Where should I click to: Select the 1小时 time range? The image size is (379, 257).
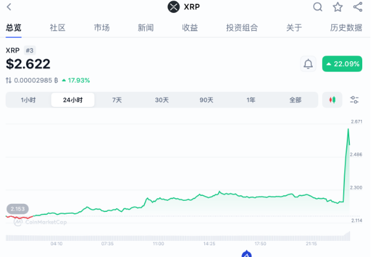click(28, 100)
